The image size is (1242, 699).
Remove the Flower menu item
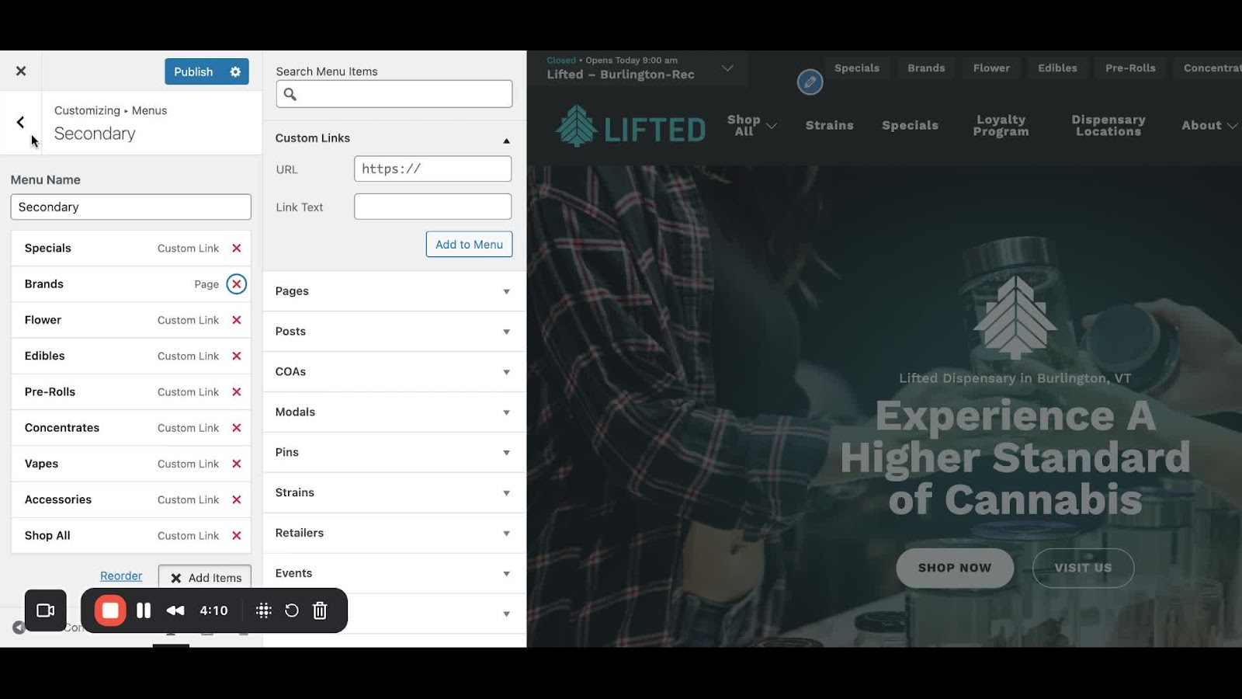pos(237,320)
